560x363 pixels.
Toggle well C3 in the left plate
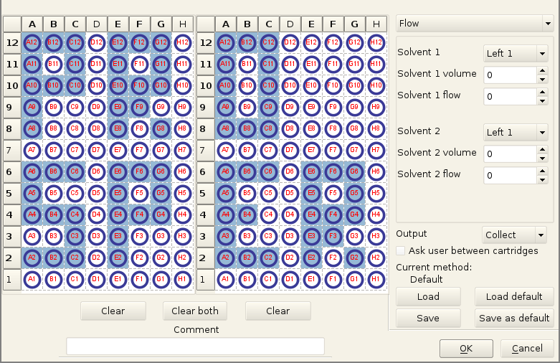pyautogui.click(x=75, y=236)
